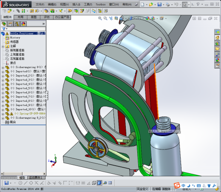
Task: Toggle the wireframe box display button
Action: tap(94, 183)
